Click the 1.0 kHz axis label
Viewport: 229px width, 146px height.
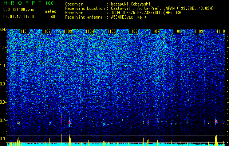click(x=3, y=66)
